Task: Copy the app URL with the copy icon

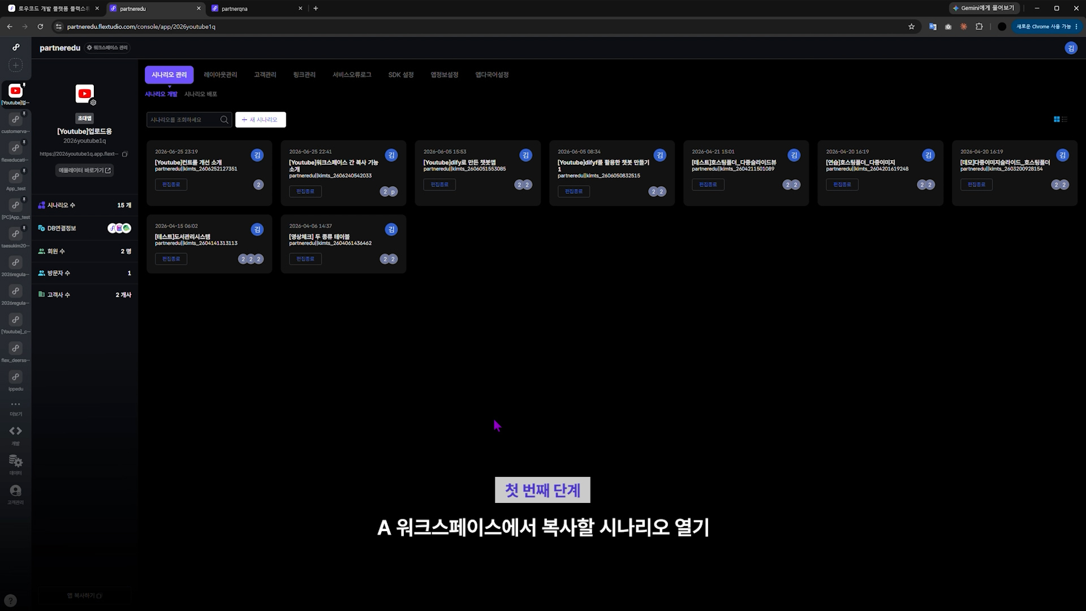Action: coord(125,154)
